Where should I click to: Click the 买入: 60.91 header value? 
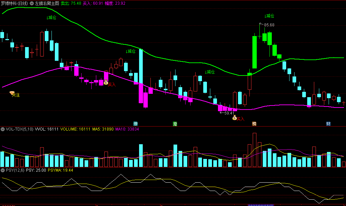click(93, 3)
